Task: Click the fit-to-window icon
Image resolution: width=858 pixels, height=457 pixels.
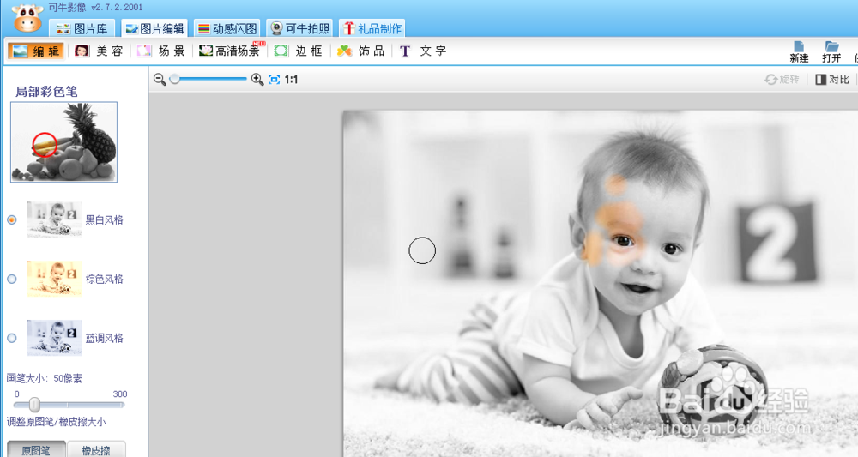Action: [x=275, y=79]
